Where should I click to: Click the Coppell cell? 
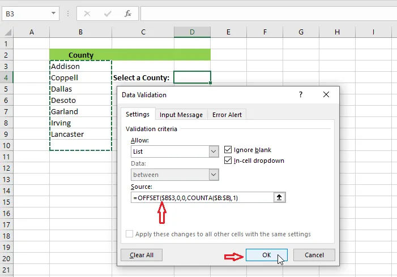coord(81,77)
